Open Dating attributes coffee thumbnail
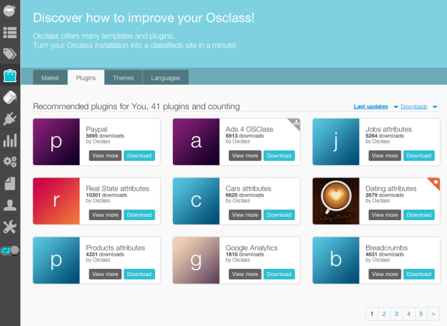447x326 pixels. click(336, 201)
